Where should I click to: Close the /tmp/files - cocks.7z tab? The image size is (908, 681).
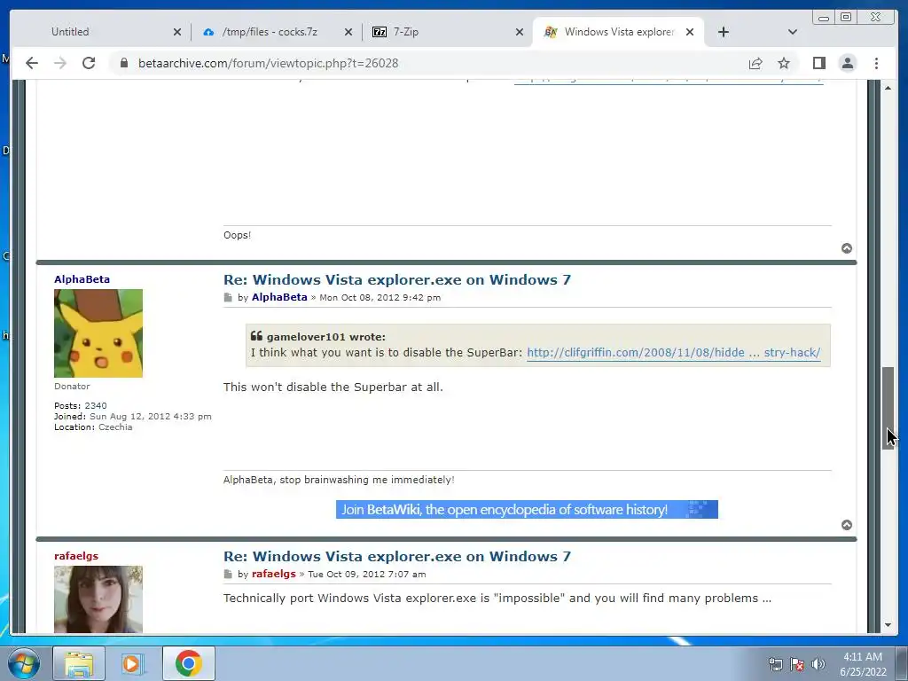click(x=348, y=32)
